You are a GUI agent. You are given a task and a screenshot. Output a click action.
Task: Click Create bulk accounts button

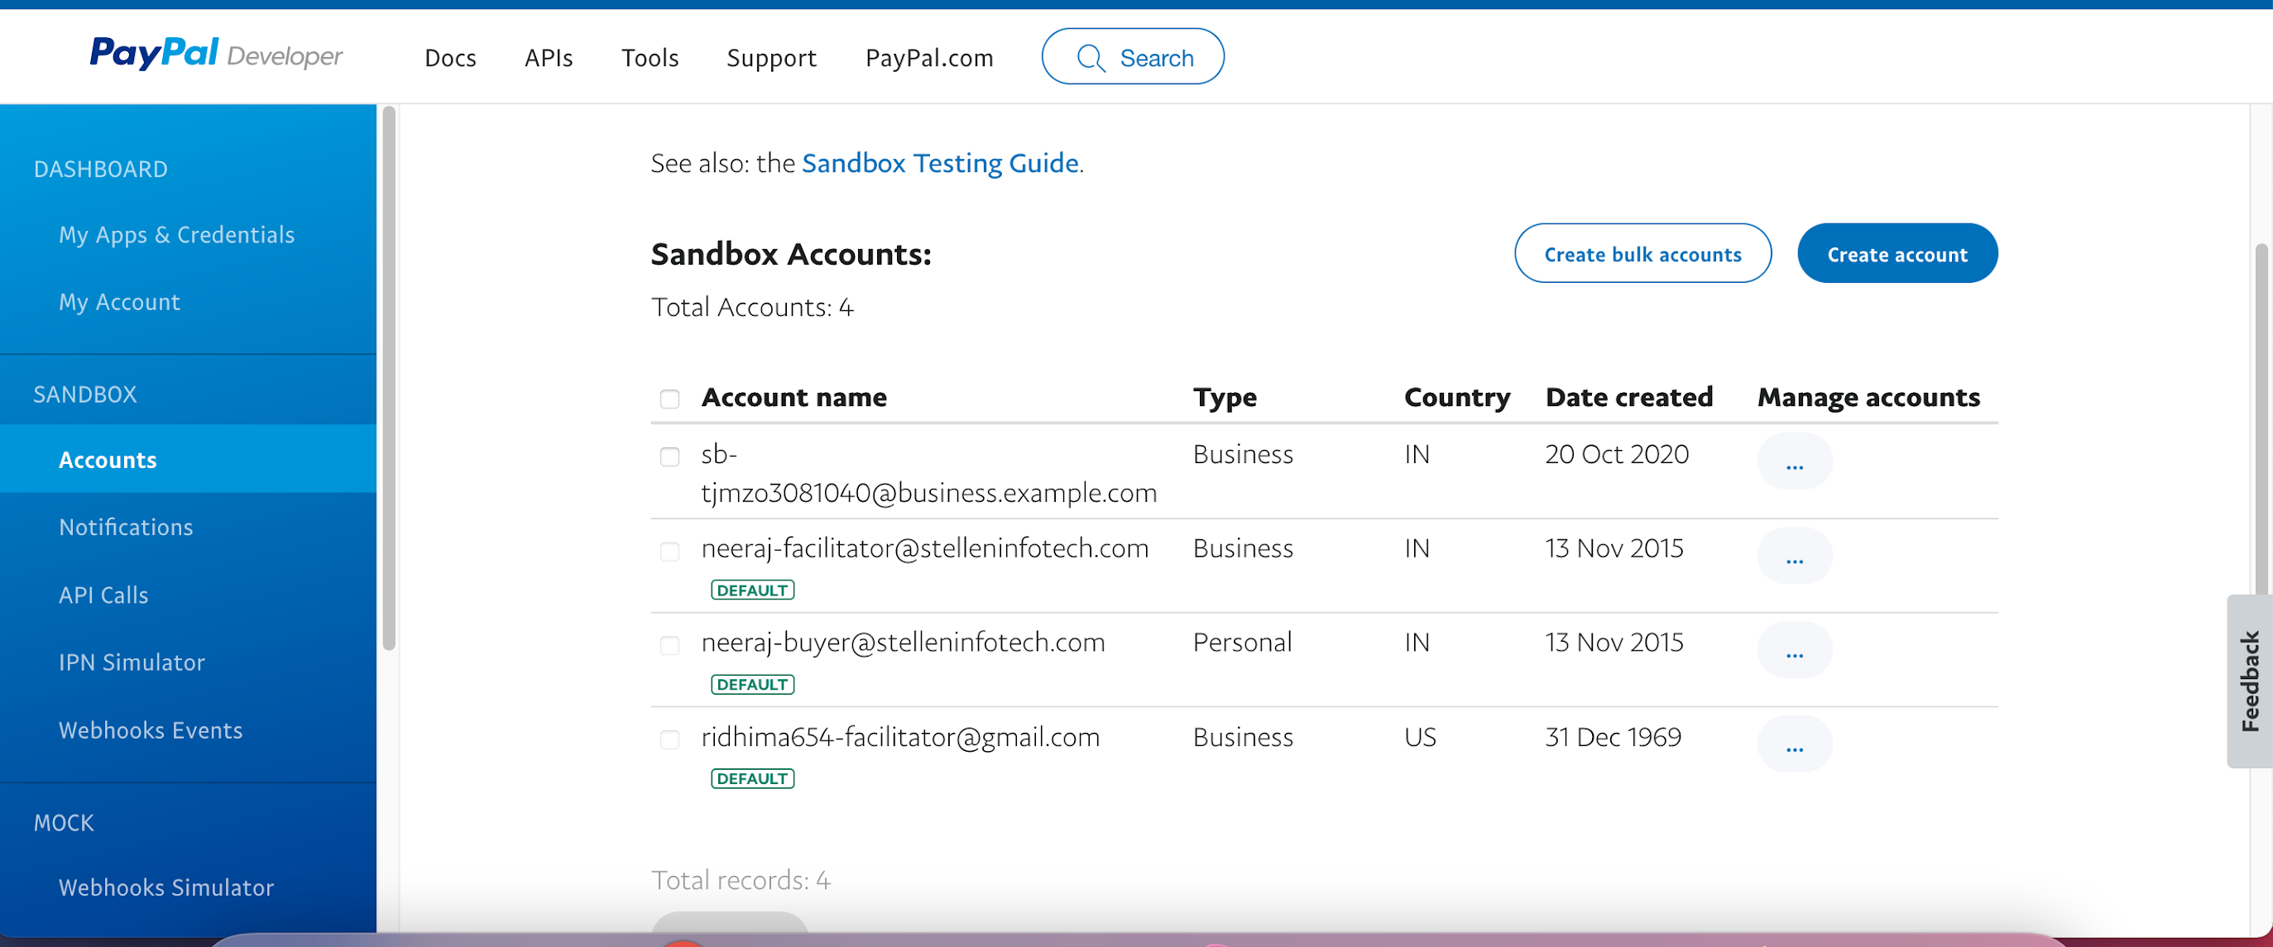1642,254
